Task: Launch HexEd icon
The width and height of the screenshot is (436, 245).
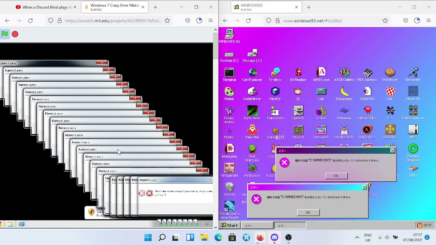Action: [x=275, y=94]
